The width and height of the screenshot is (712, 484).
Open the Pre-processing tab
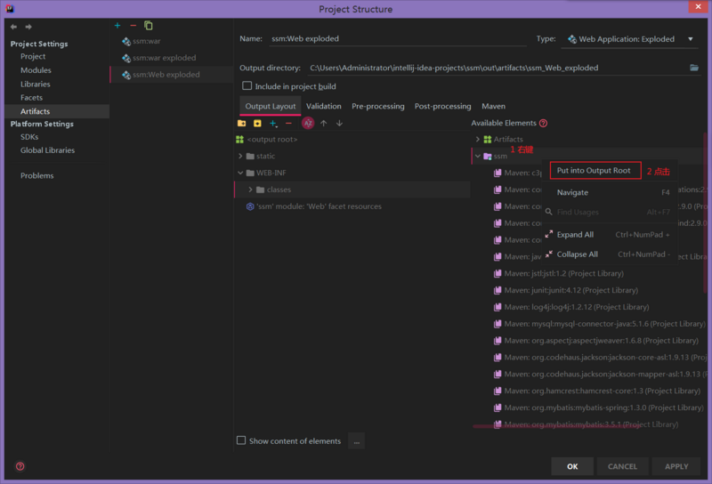coord(377,106)
